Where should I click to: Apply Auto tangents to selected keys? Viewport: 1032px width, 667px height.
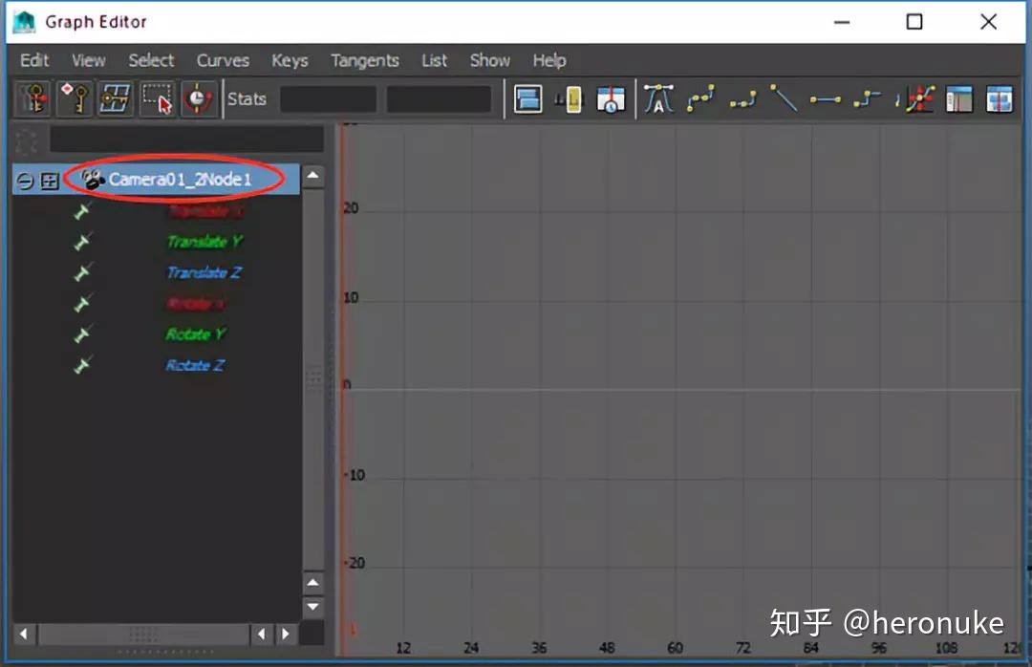click(x=657, y=97)
